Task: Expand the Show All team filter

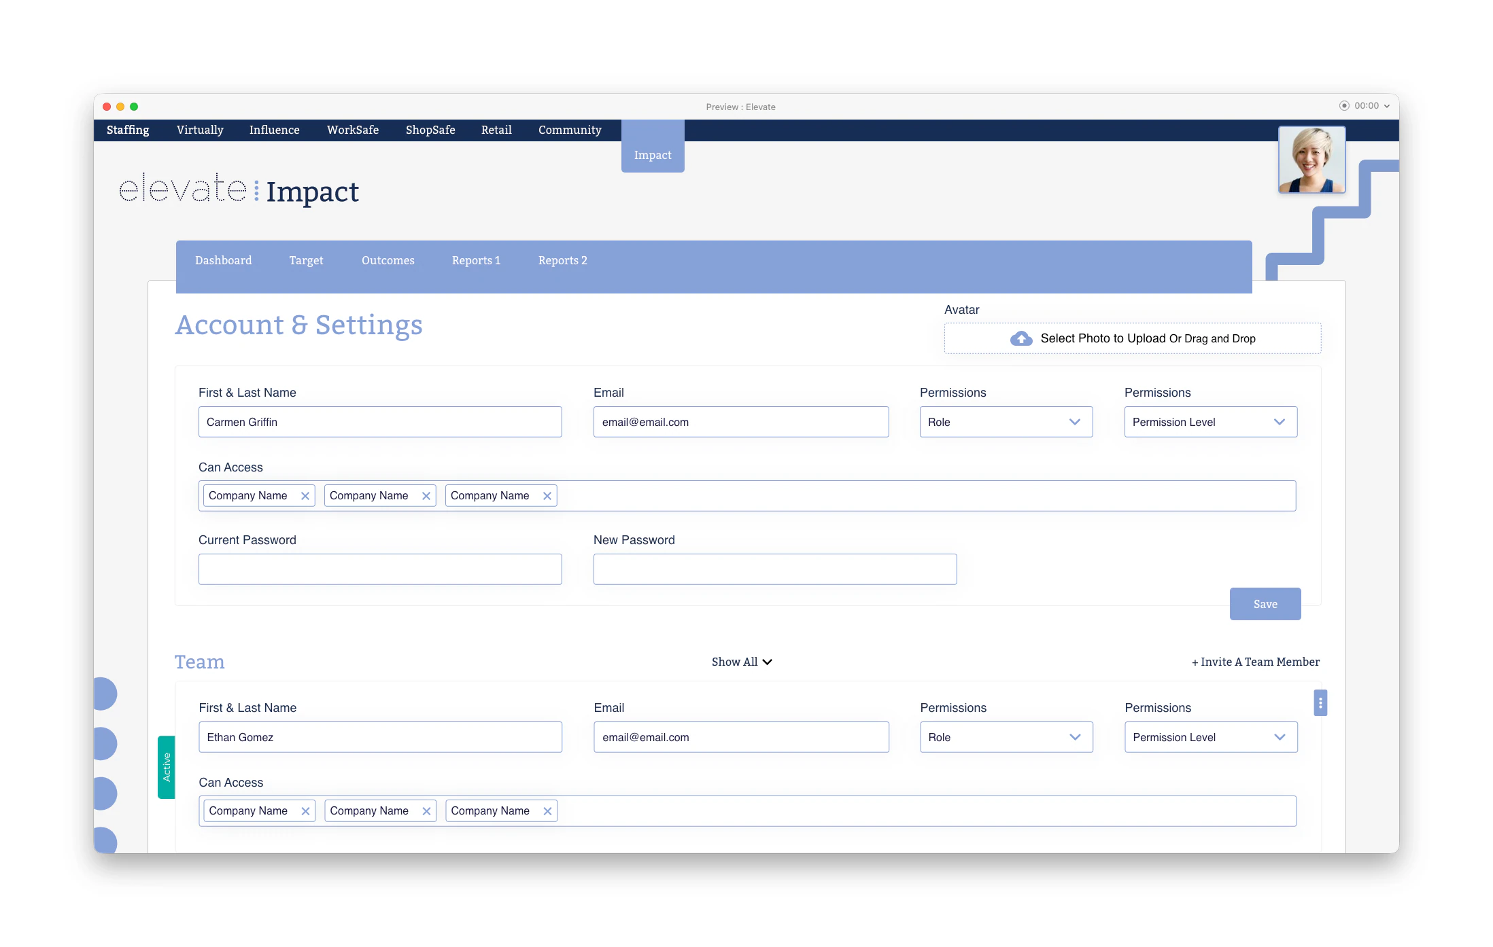Action: [x=742, y=662]
